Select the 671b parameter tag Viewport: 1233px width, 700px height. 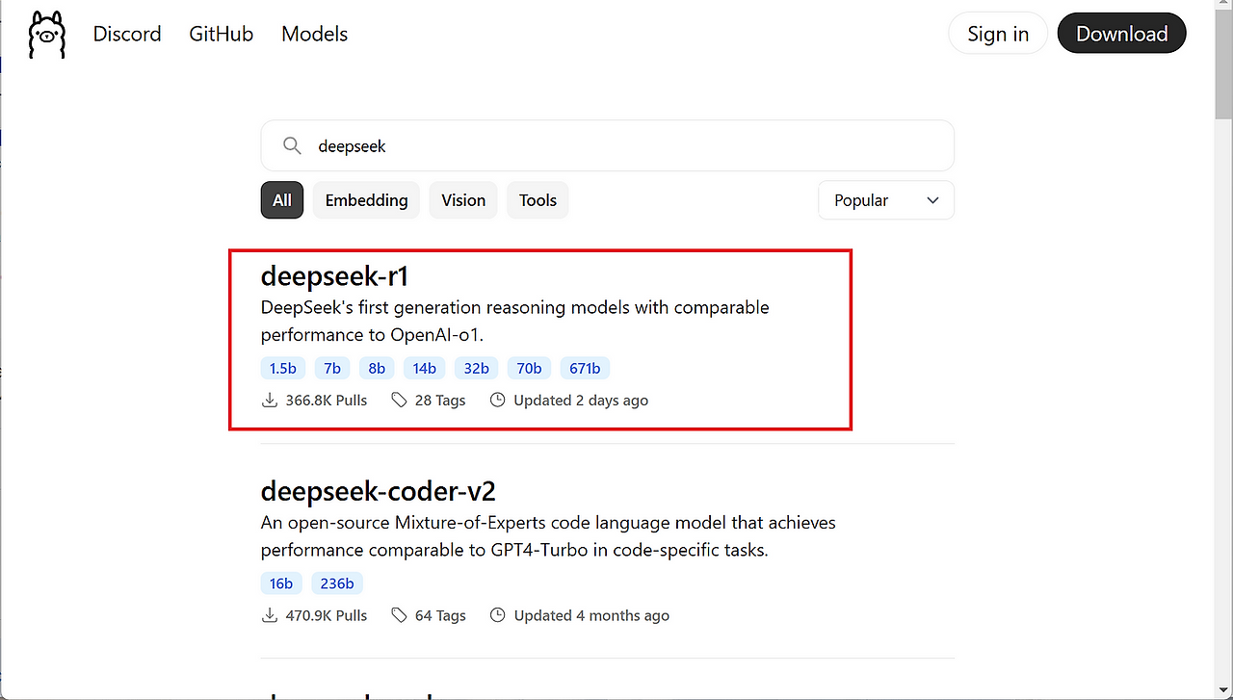pos(585,368)
